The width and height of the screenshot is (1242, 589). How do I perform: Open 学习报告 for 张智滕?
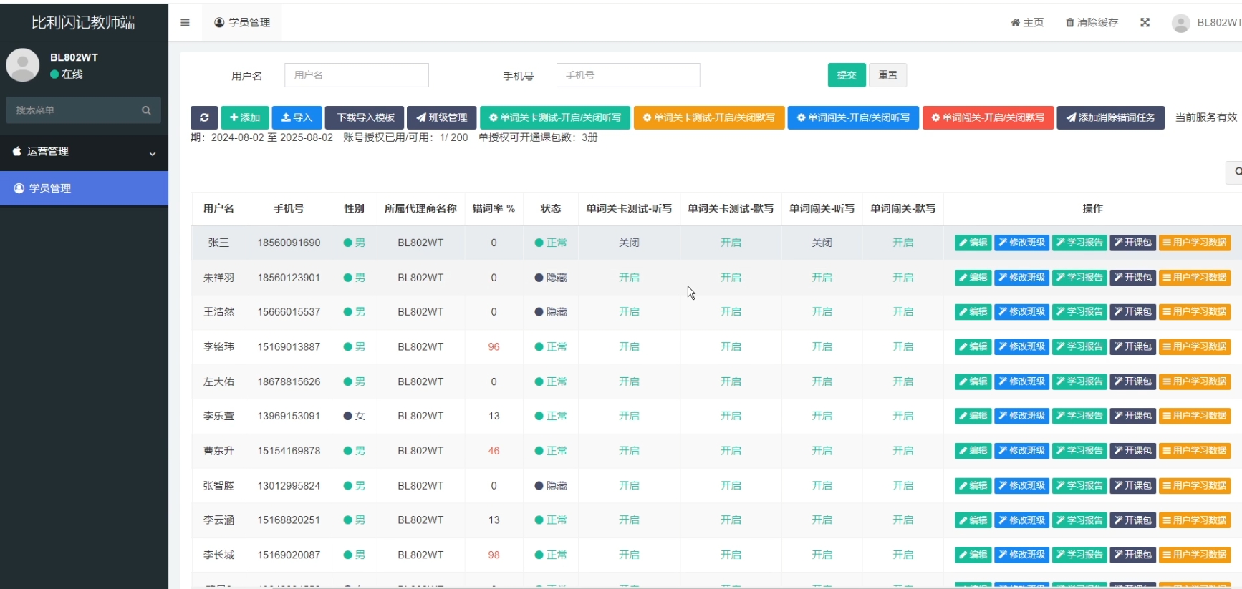[1079, 485]
